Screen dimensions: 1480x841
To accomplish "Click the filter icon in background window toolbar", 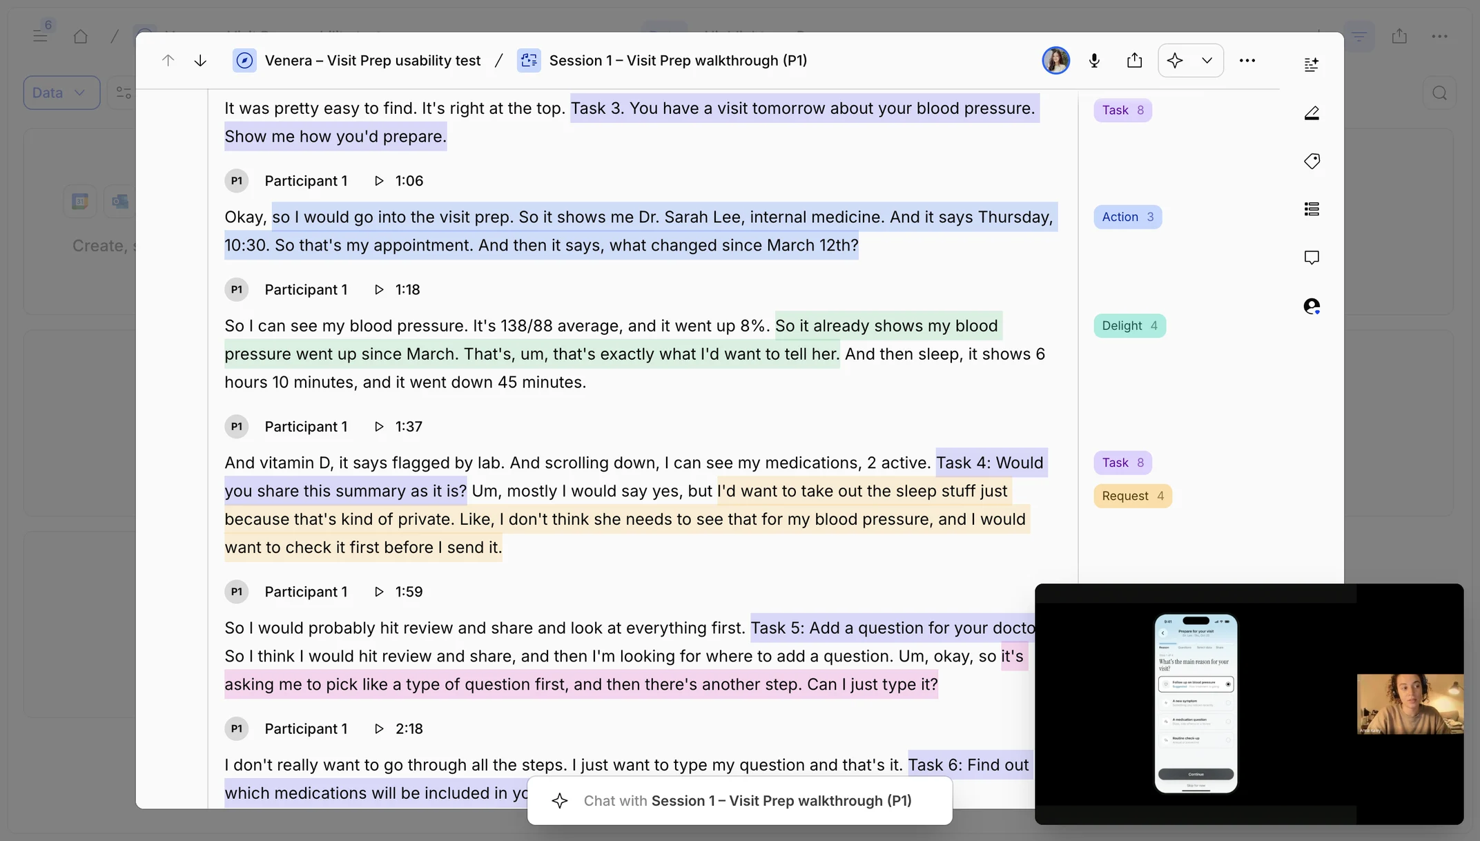I will [x=1359, y=36].
